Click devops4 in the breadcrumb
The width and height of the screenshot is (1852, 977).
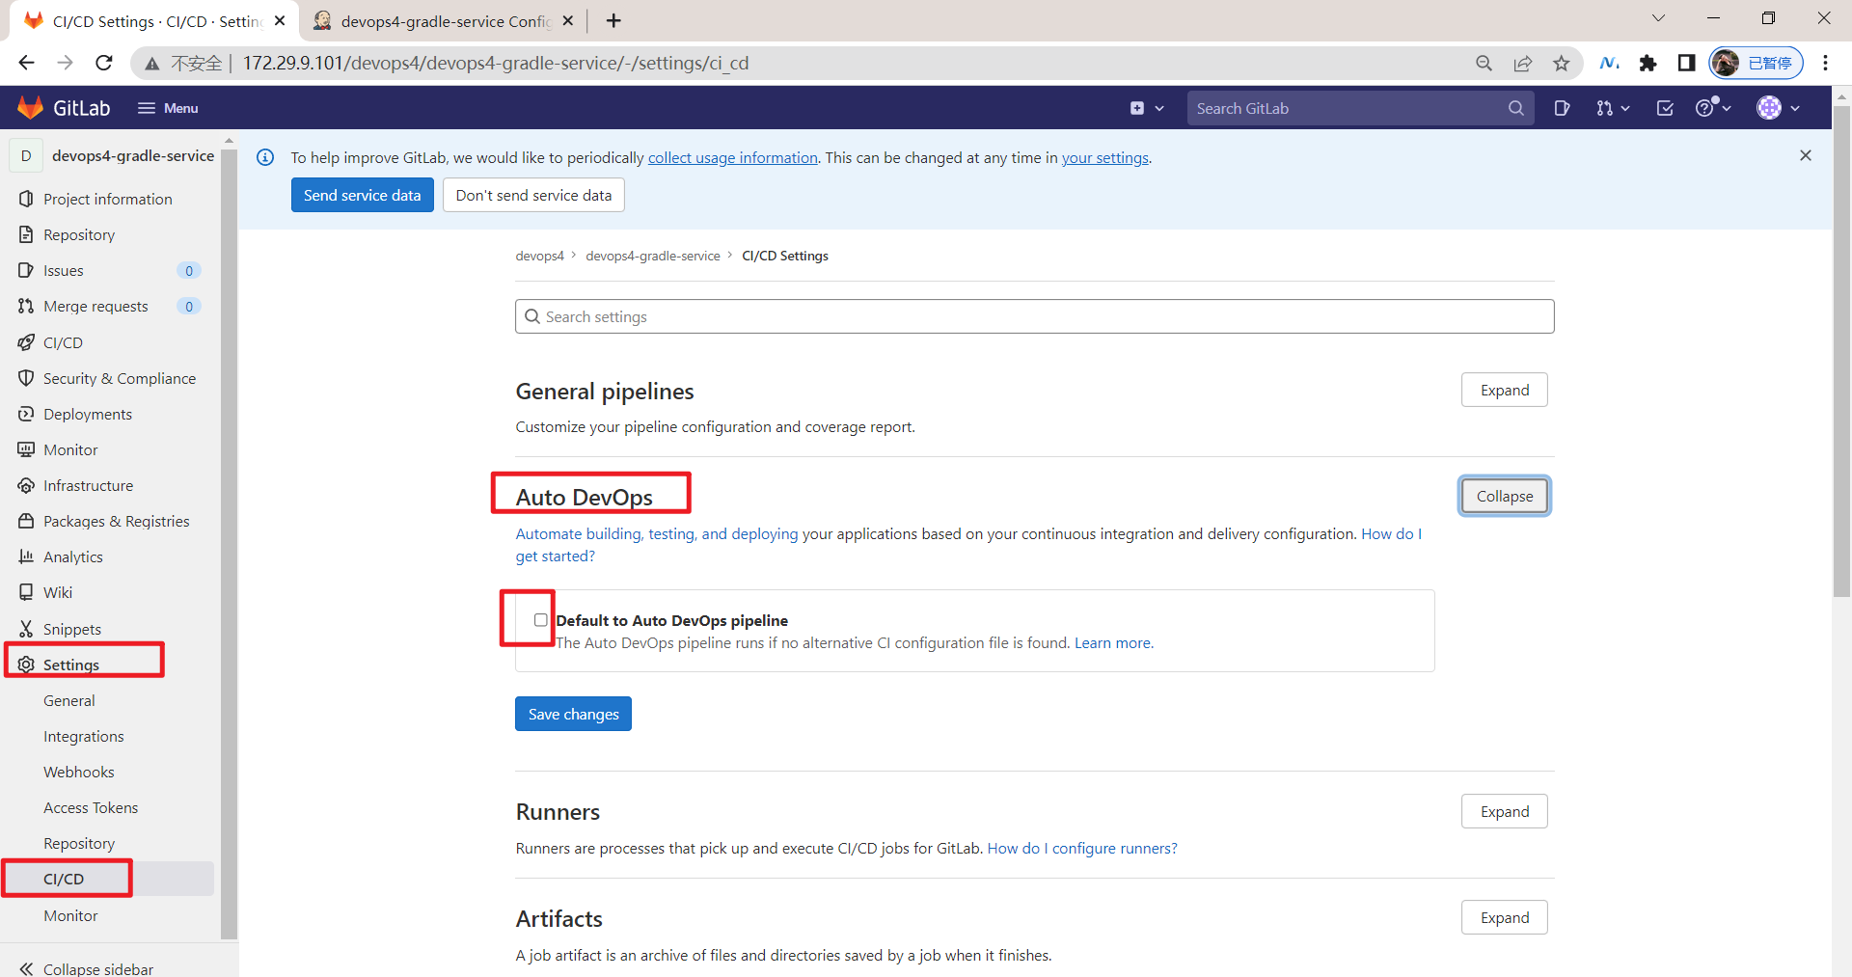539,256
